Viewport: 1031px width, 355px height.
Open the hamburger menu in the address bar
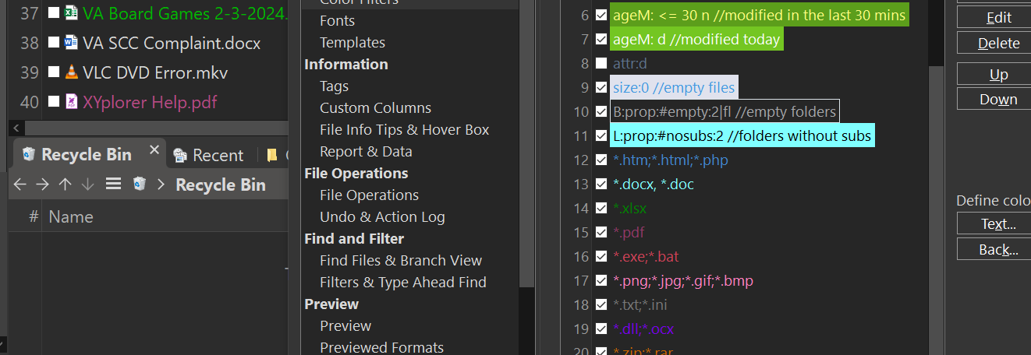point(113,185)
